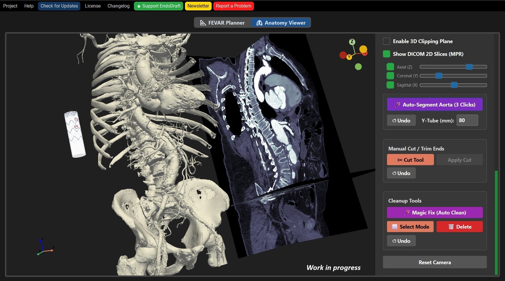Viewport: 505px width, 281px height.
Task: Turn off the Sagittal (X) slice checkbox
Action: tap(390, 85)
